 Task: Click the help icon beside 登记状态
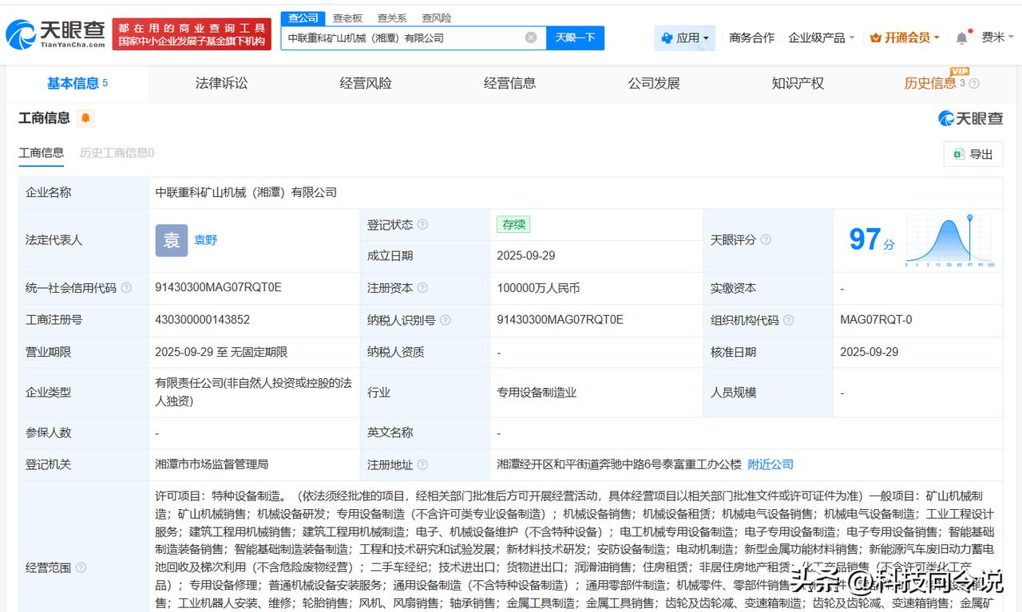(x=422, y=225)
